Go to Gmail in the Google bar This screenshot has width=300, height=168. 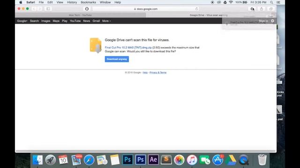click(x=96, y=21)
